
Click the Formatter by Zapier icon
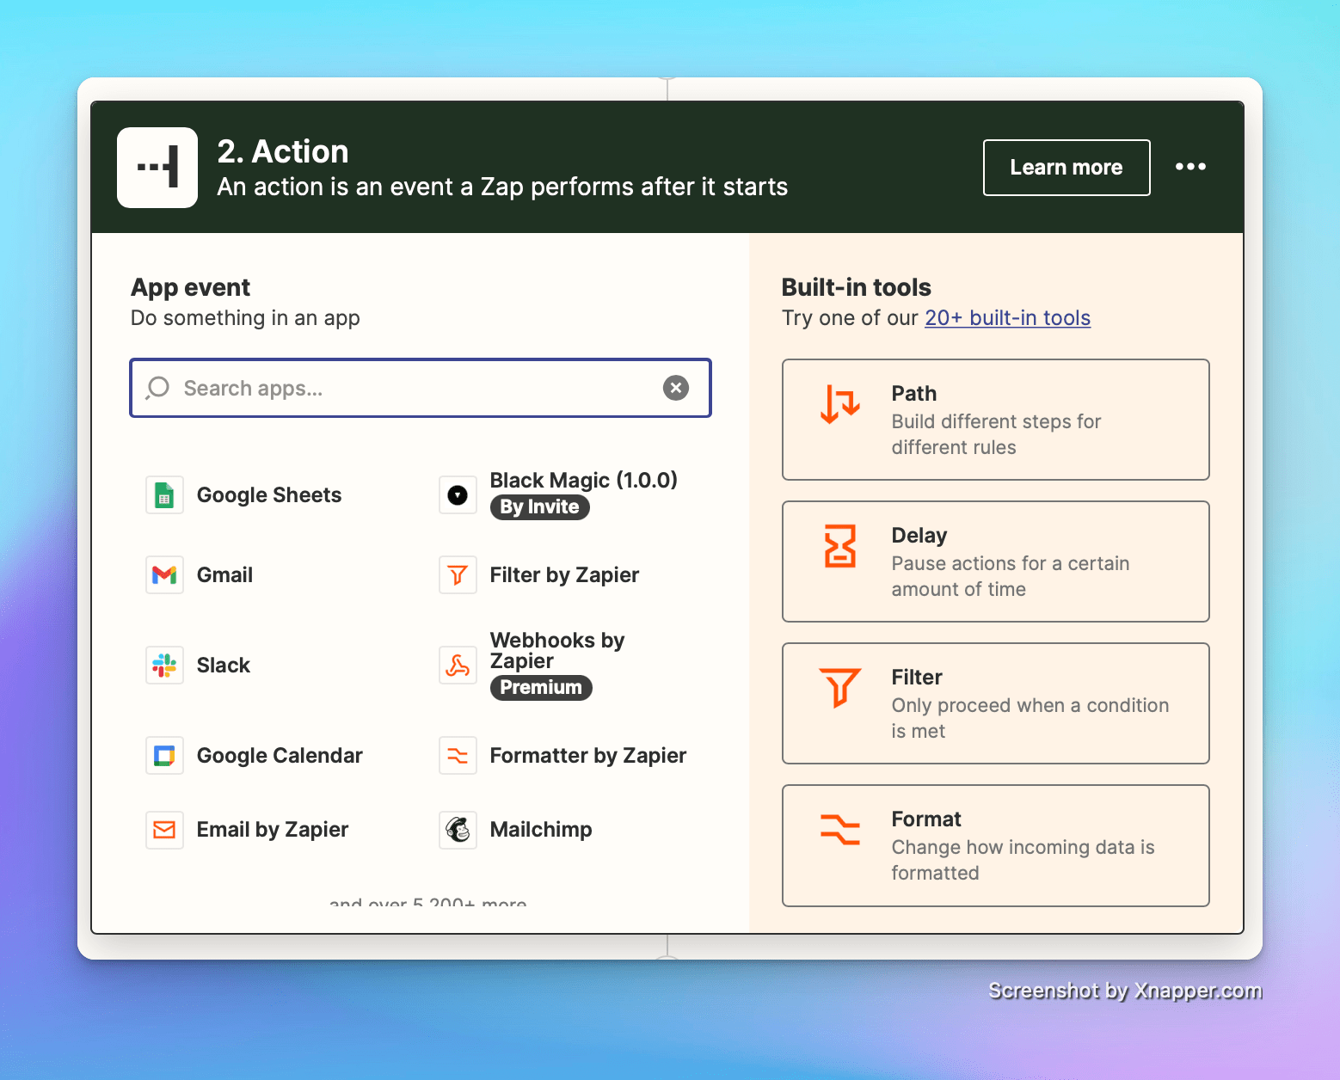(458, 756)
